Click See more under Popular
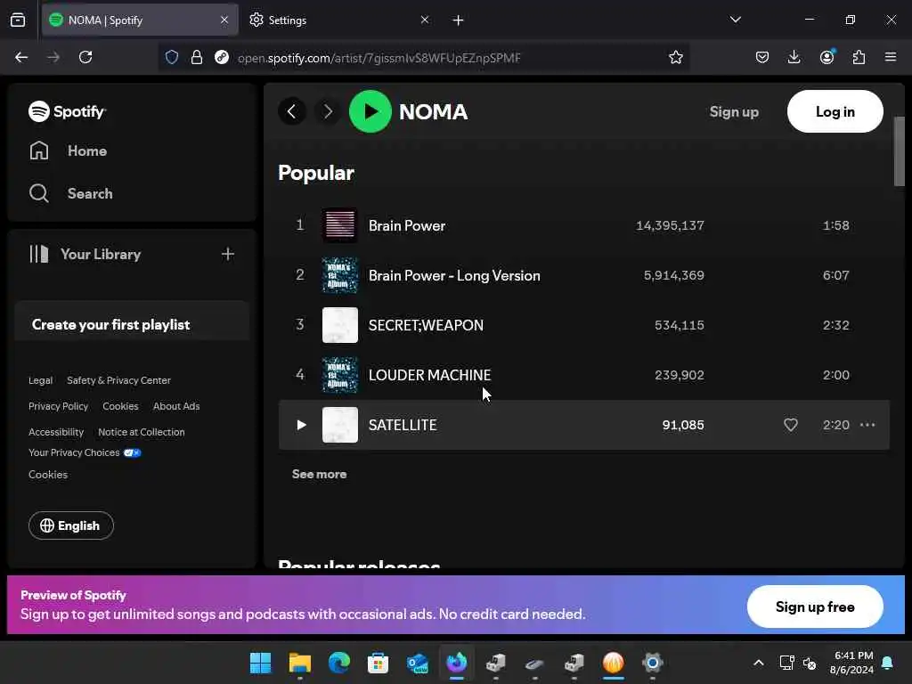The height and width of the screenshot is (684, 912). coord(320,475)
